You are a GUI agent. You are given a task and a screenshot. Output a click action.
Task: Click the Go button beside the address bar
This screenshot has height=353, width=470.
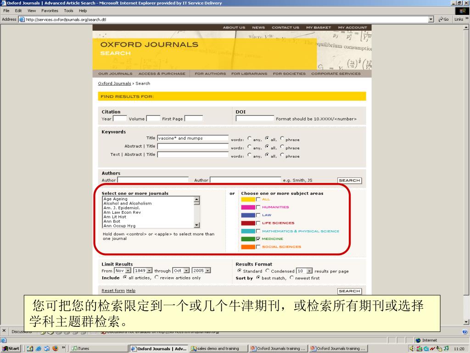[x=443, y=19]
